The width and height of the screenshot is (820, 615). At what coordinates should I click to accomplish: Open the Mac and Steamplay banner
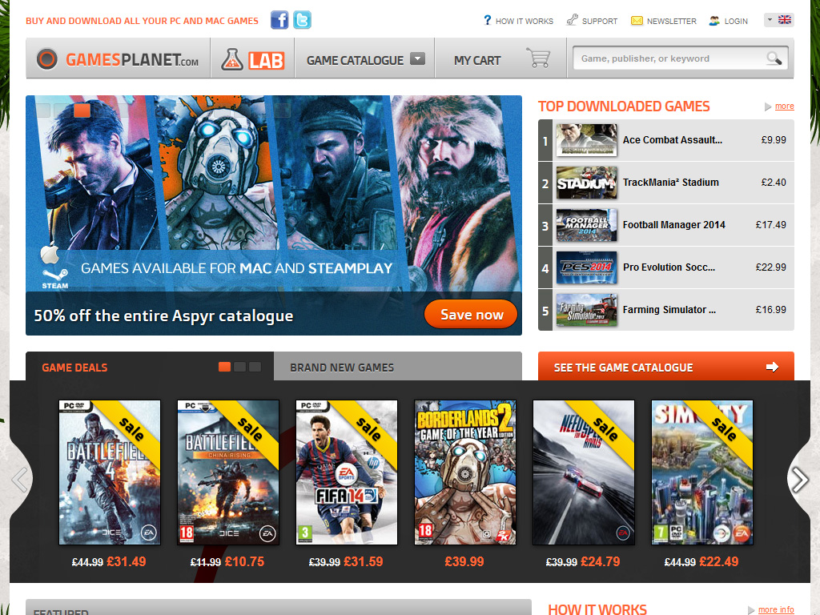click(x=274, y=215)
